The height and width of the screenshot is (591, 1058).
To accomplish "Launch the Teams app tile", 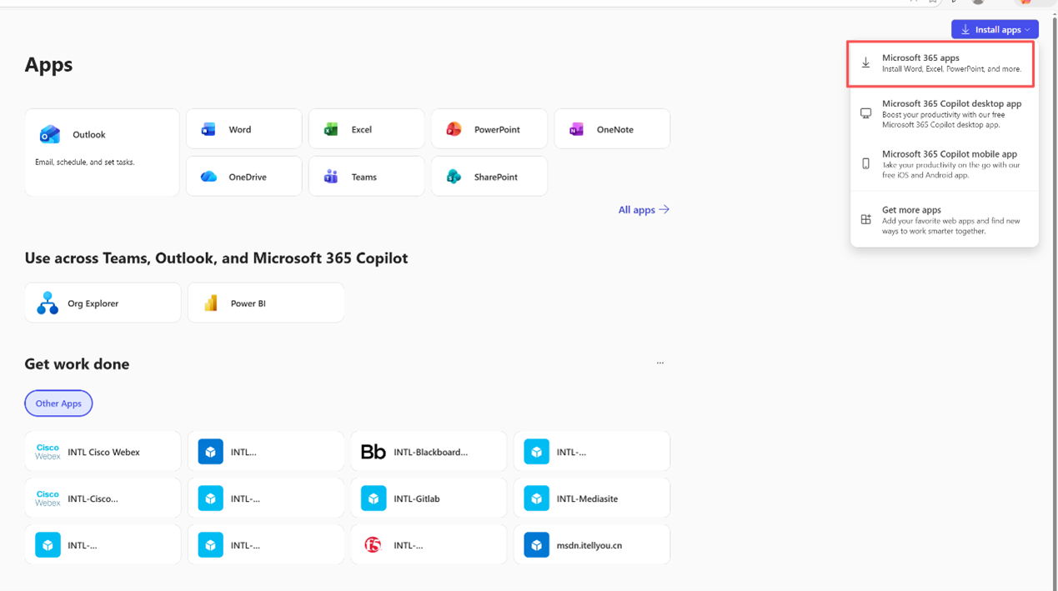I will pyautogui.click(x=367, y=177).
